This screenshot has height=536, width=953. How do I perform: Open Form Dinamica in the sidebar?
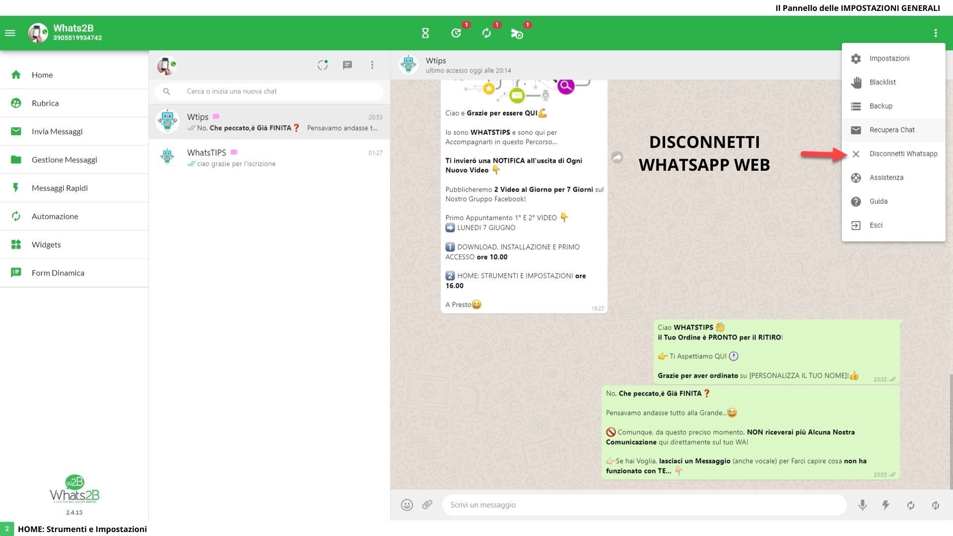74,273
